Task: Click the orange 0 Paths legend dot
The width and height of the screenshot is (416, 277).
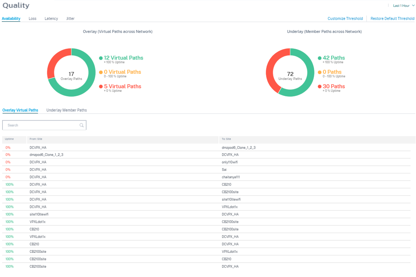Action: click(x=320, y=72)
